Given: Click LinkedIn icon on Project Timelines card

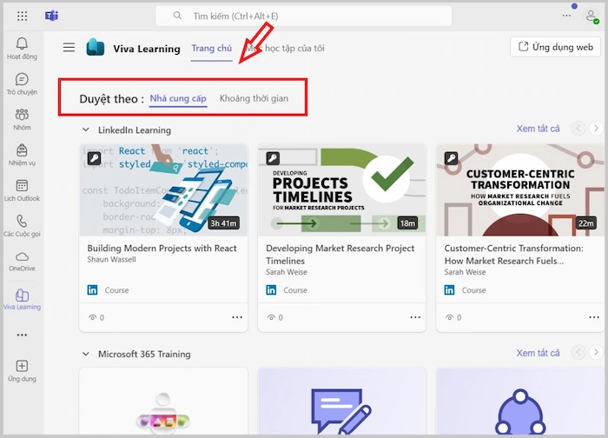Looking at the screenshot, I should tap(271, 289).
